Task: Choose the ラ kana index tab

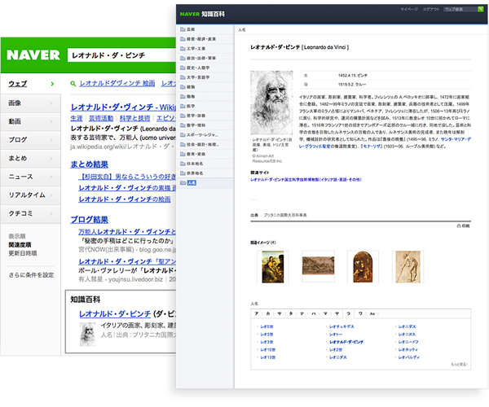Action: pyautogui.click(x=350, y=313)
